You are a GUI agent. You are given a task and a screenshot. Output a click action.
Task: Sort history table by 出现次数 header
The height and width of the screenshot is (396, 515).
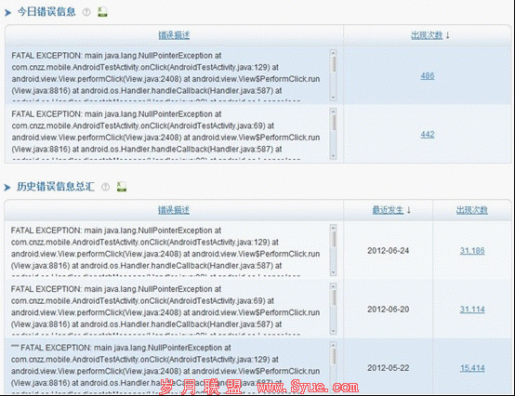(472, 210)
